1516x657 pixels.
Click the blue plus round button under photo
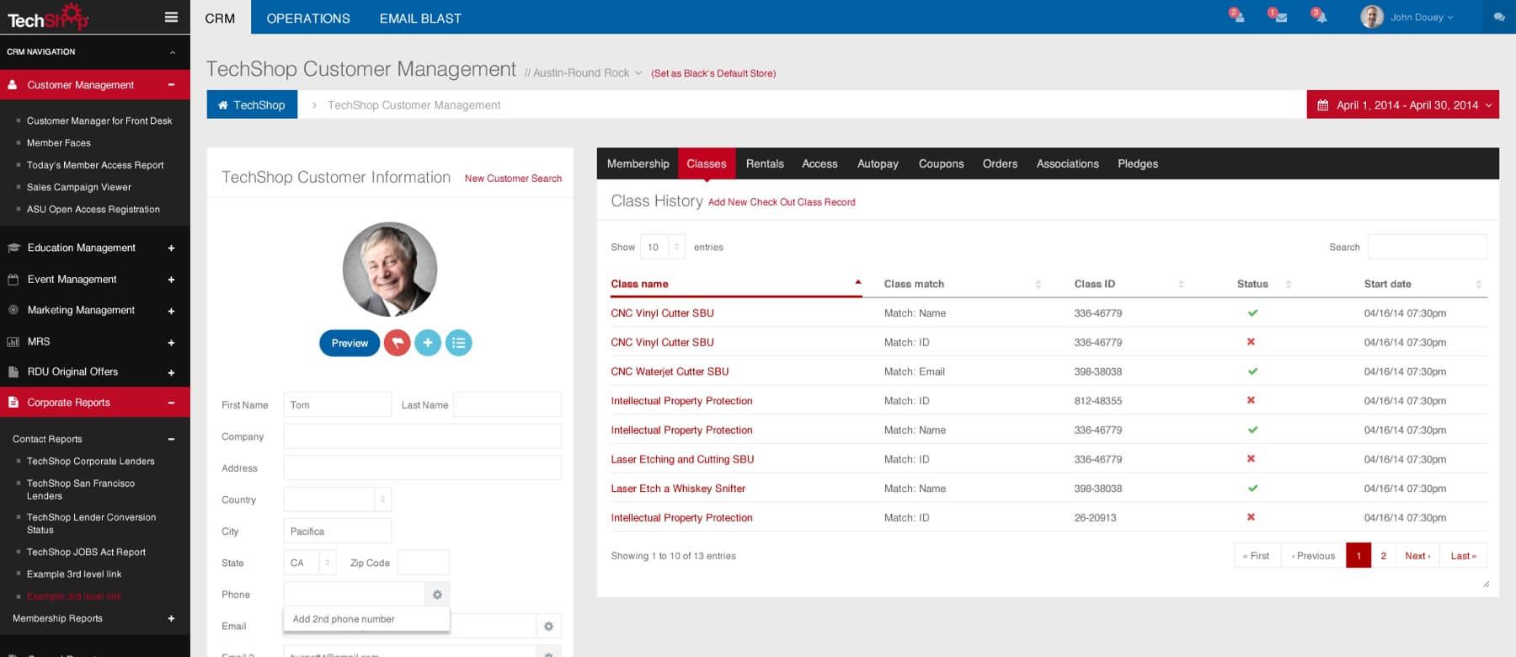pyautogui.click(x=428, y=343)
